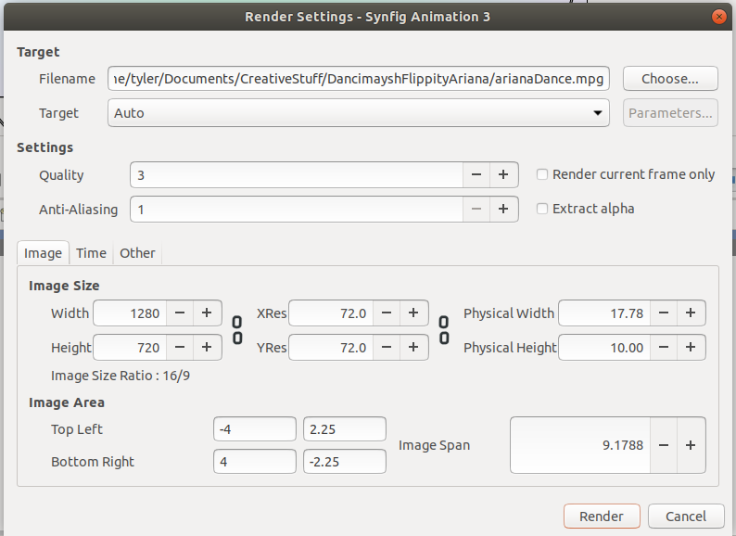This screenshot has height=536, width=736.
Task: Toggle the XRes-YRes resolution chain link
Action: click(x=444, y=330)
